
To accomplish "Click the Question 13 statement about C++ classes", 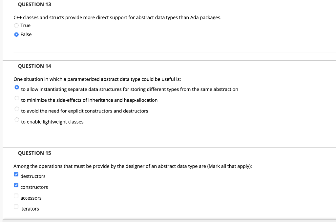I will (117, 17).
